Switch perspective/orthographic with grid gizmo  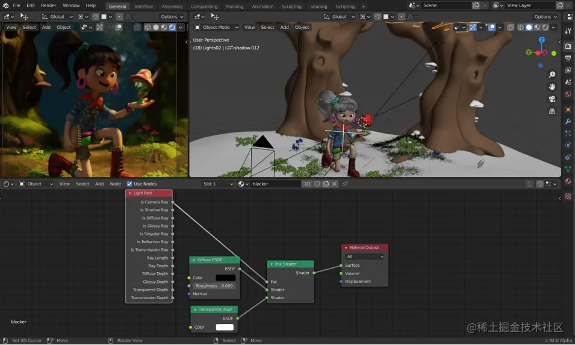[552, 111]
